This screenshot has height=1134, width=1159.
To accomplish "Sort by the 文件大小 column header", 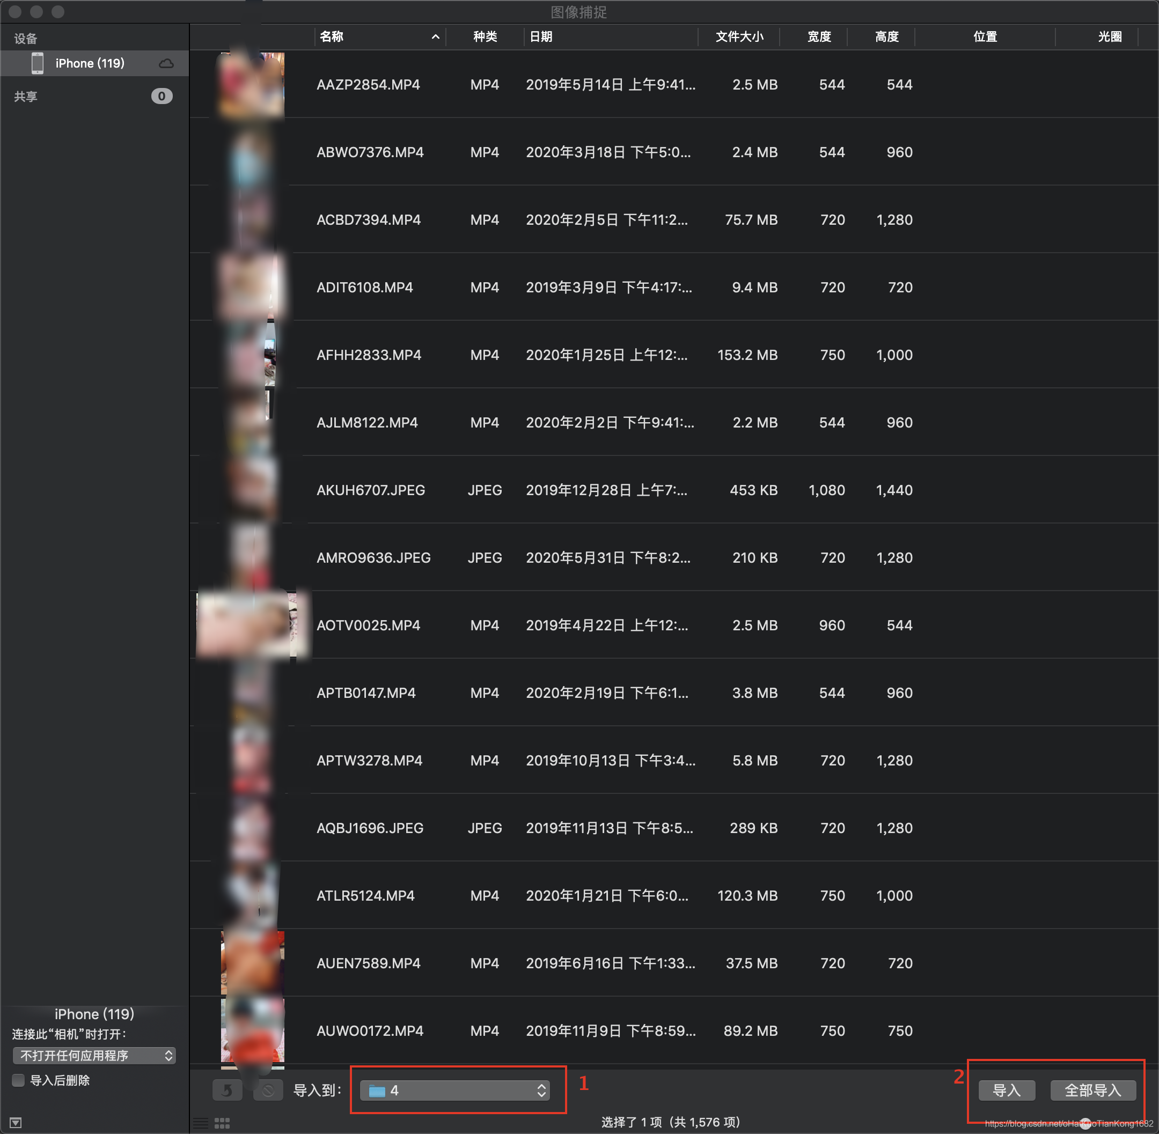I will point(739,37).
